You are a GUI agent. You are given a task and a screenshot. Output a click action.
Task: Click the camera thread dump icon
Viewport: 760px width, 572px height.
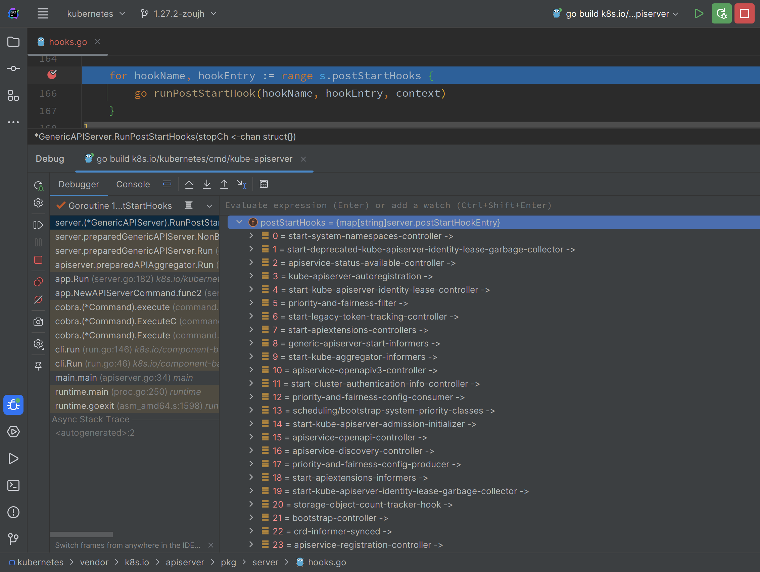pos(39,322)
